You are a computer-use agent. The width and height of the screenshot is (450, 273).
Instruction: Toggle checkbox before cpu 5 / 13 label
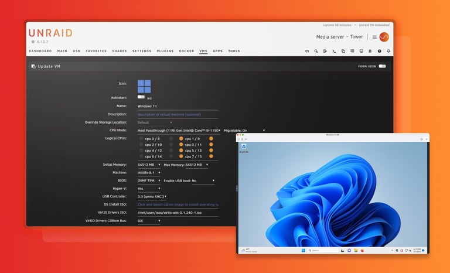tap(181, 151)
